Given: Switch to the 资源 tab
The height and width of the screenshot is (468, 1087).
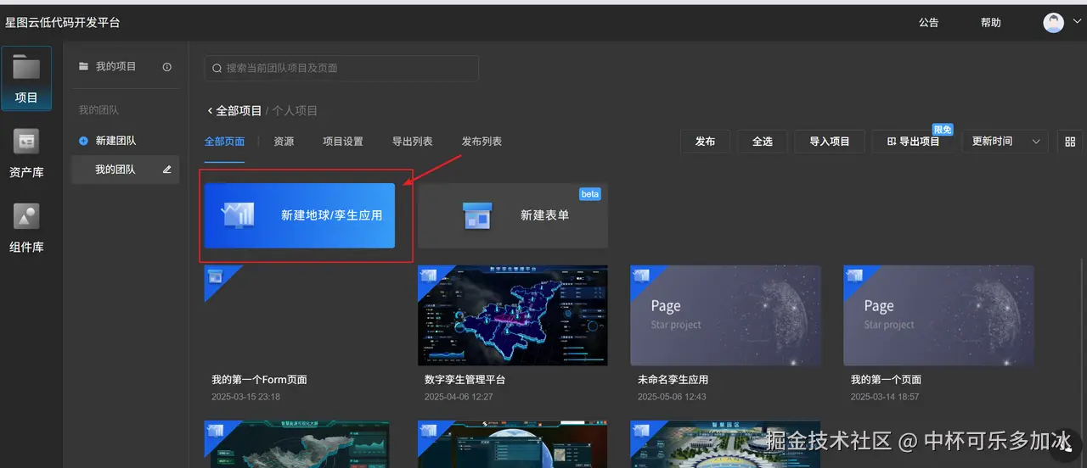Looking at the screenshot, I should click(x=284, y=142).
